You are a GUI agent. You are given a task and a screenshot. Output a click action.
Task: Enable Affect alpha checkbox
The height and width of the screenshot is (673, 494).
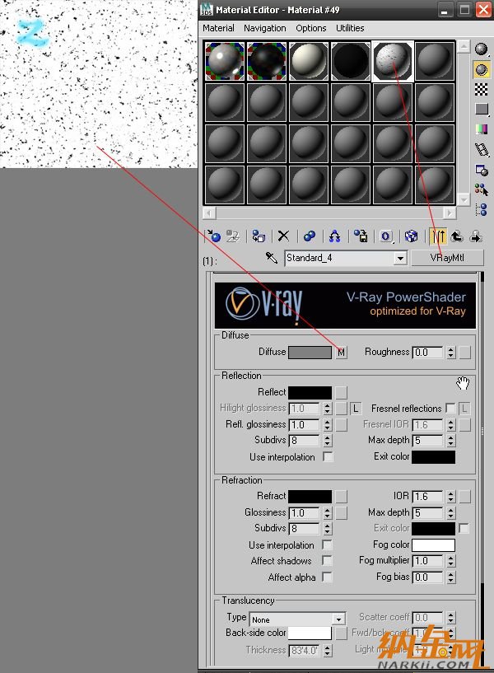(x=327, y=577)
